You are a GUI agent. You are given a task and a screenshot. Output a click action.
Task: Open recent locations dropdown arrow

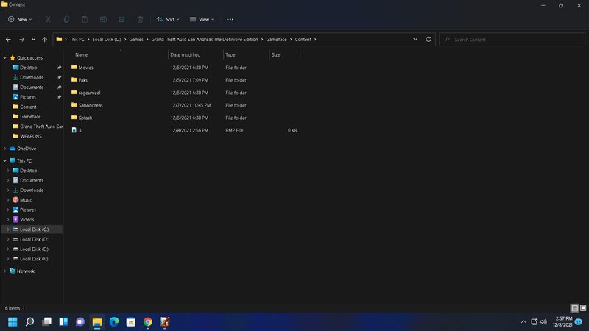click(33, 40)
